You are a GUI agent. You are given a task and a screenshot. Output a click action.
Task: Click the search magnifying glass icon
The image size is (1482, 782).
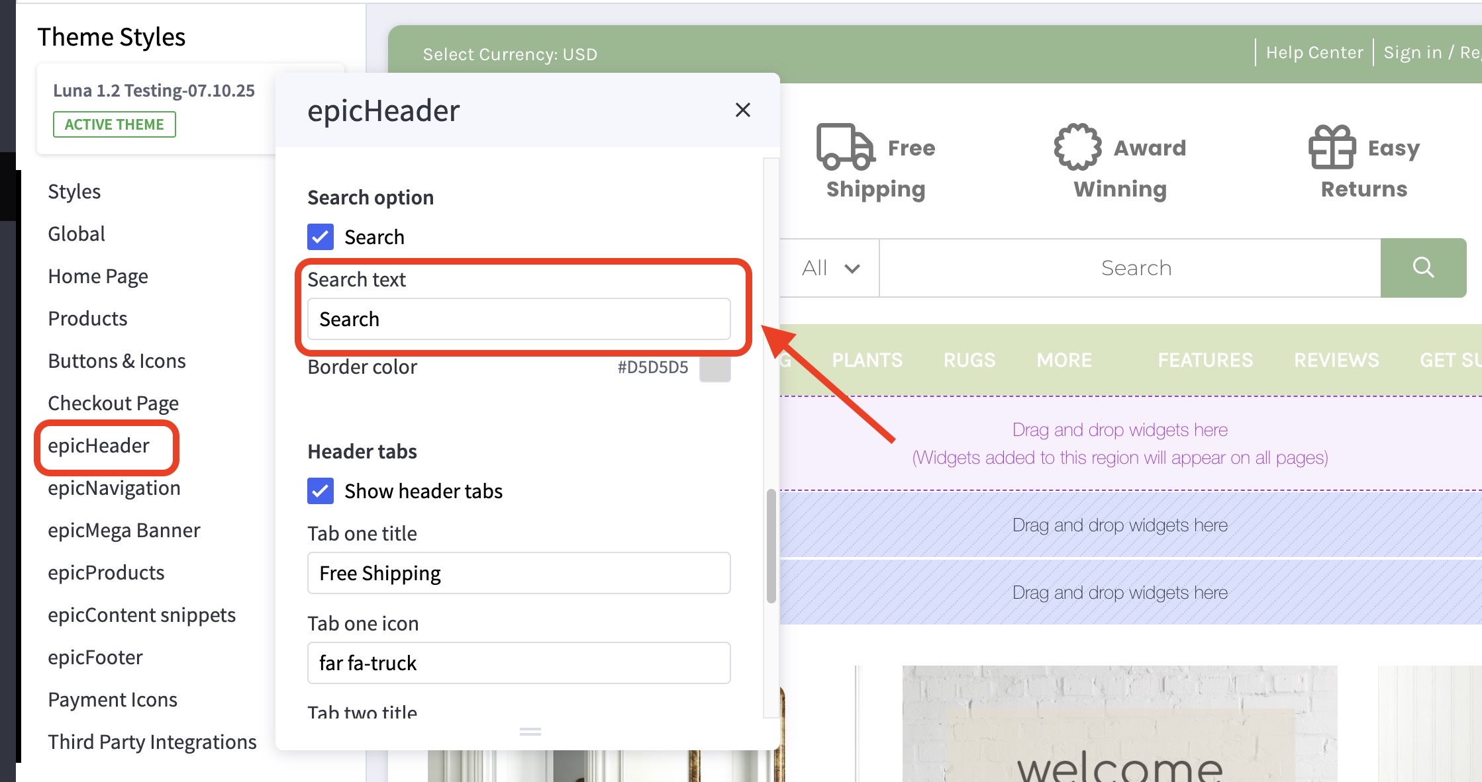coord(1423,268)
